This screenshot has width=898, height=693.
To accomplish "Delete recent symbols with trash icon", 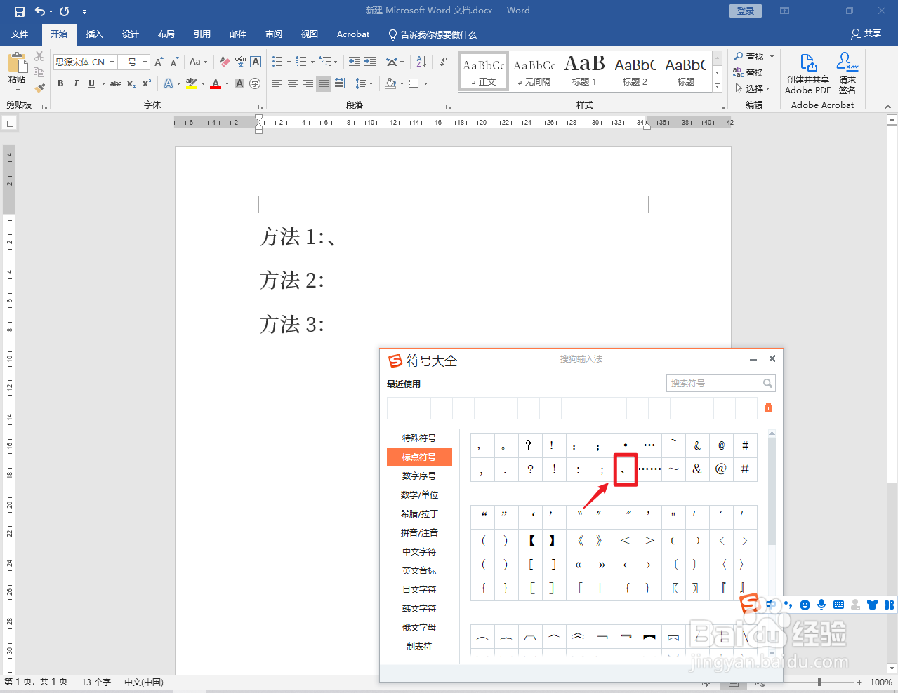I will point(768,407).
